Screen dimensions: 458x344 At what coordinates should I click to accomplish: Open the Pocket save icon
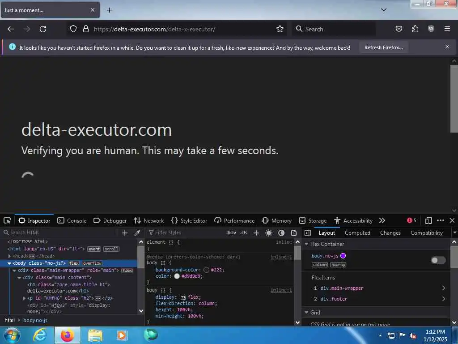coord(399,29)
